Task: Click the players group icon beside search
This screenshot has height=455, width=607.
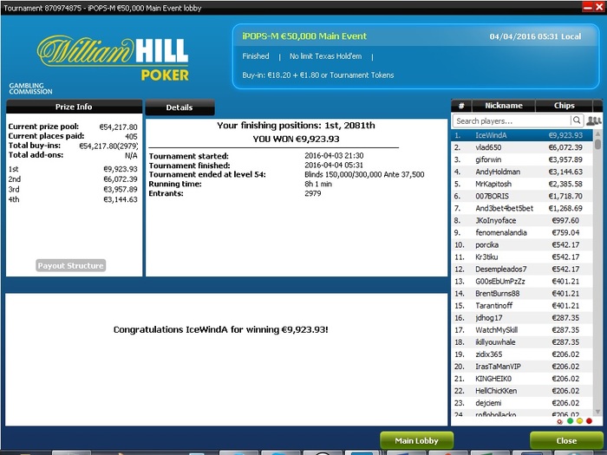Action: [x=593, y=120]
